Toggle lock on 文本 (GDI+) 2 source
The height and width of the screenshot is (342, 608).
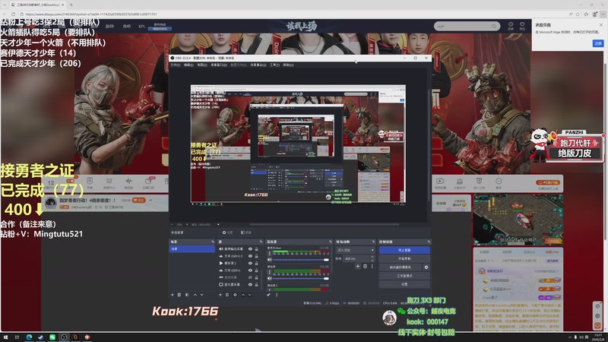[256, 256]
